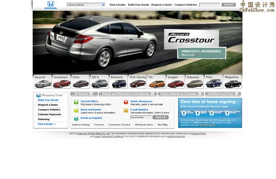Screen dimensions: 276x179
Task: Click the SIGN UP button
Action: click(x=161, y=117)
